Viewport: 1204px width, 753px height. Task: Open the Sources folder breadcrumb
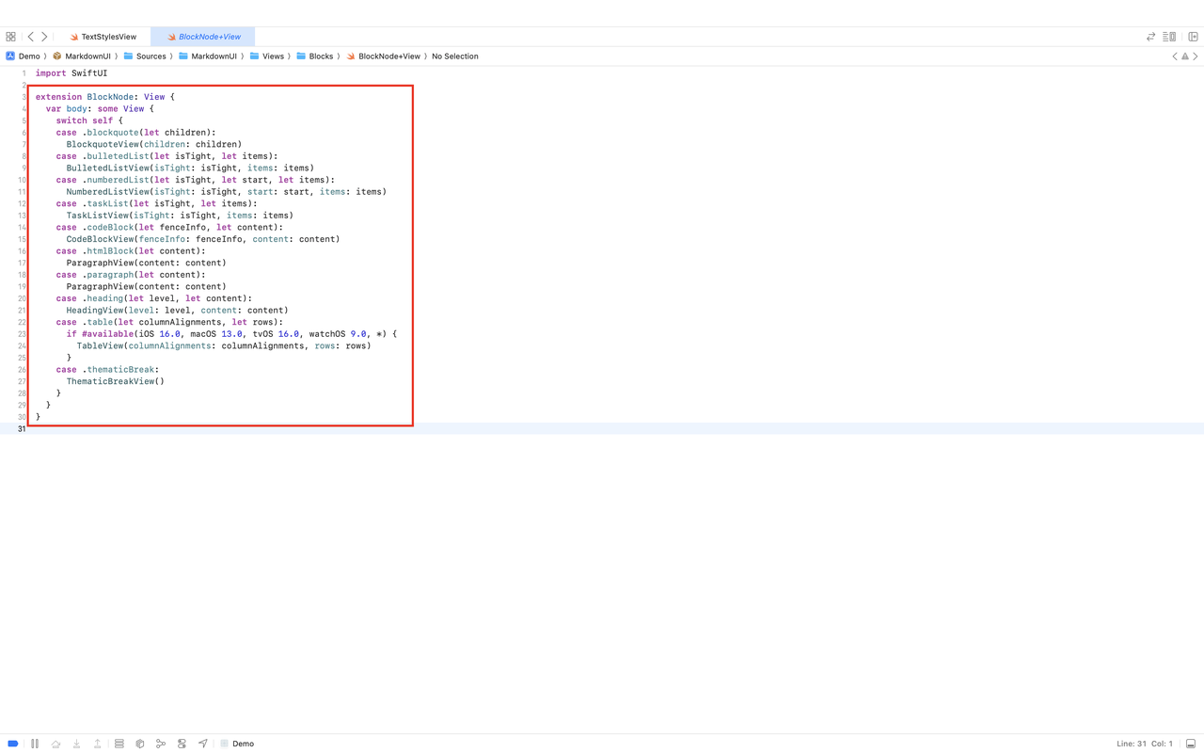pyautogui.click(x=145, y=56)
